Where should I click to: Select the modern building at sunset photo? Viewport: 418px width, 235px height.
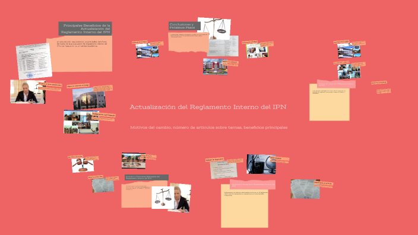pos(89,99)
